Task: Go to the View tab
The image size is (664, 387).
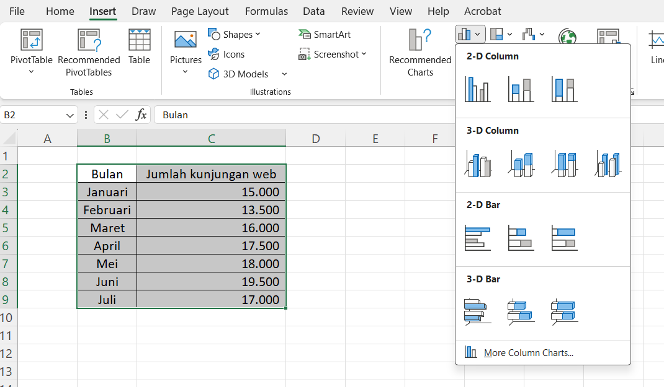Action: (401, 11)
